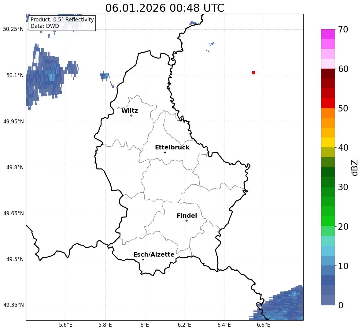The height and width of the screenshot is (331, 362).
Task: Pick the light blue color near 13 dBZ
Action: (x=328, y=251)
